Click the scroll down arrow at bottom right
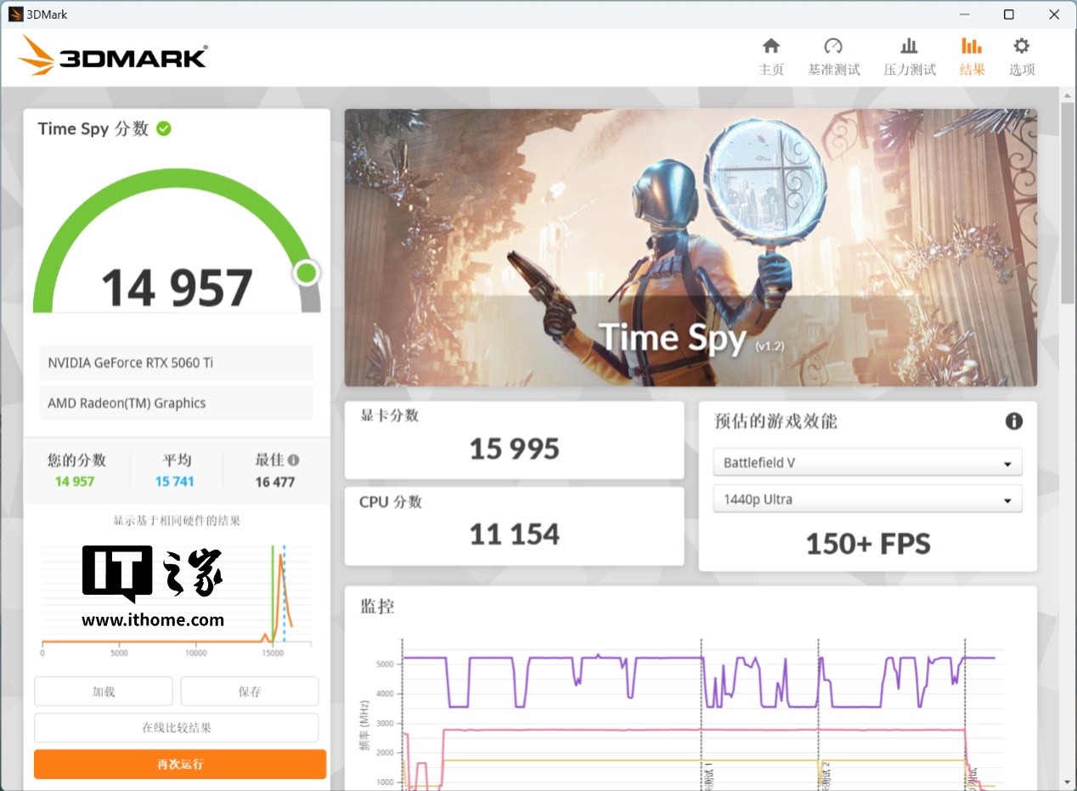This screenshot has width=1077, height=791. 1068,782
